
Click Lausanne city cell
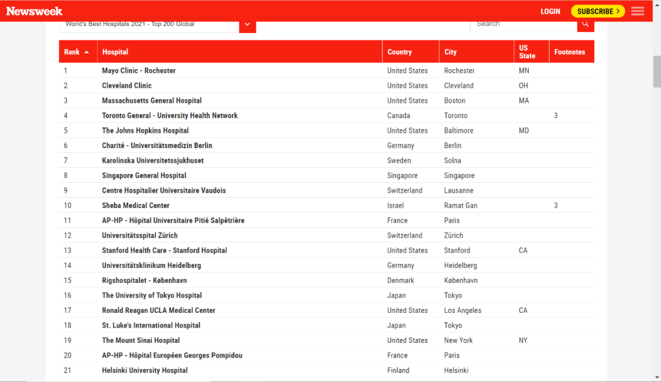pos(458,190)
